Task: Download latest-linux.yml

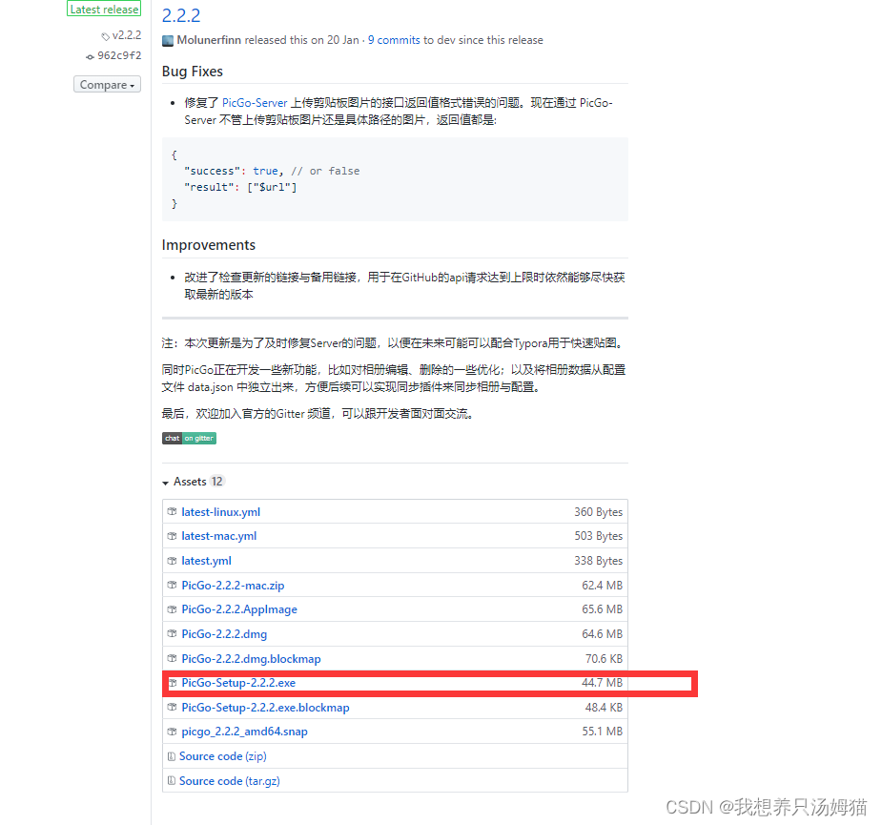Action: [220, 511]
